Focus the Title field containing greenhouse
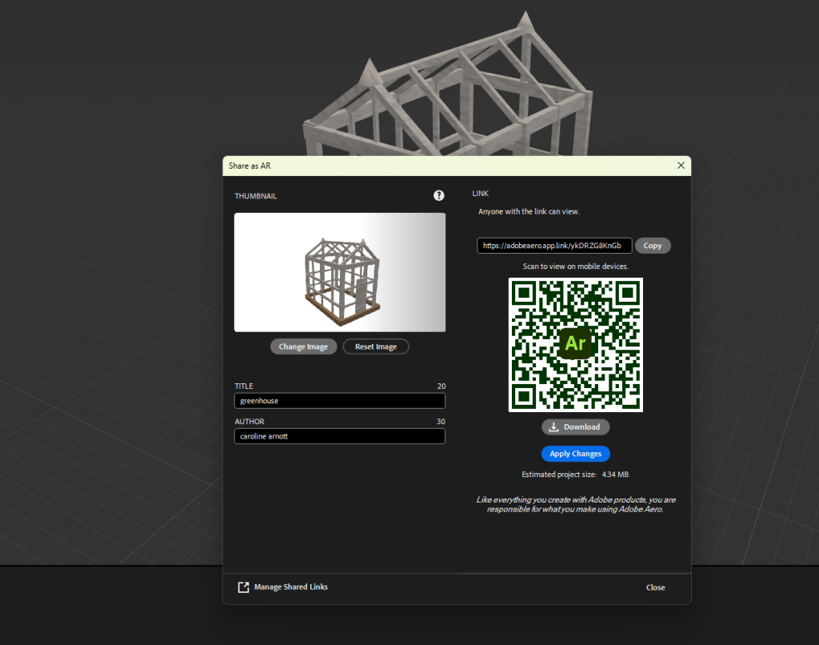Viewport: 819px width, 645px height. click(x=340, y=401)
